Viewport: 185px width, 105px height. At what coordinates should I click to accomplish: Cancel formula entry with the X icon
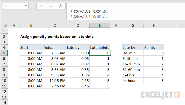(41, 6)
